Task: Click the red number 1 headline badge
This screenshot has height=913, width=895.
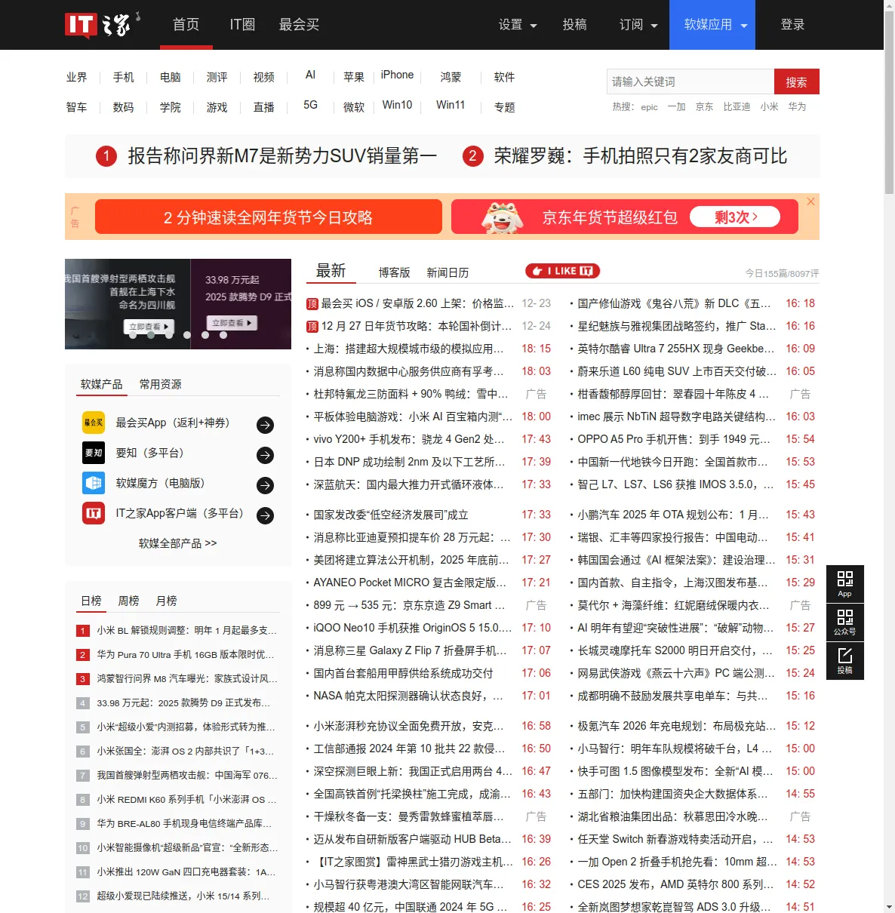Action: [x=106, y=156]
